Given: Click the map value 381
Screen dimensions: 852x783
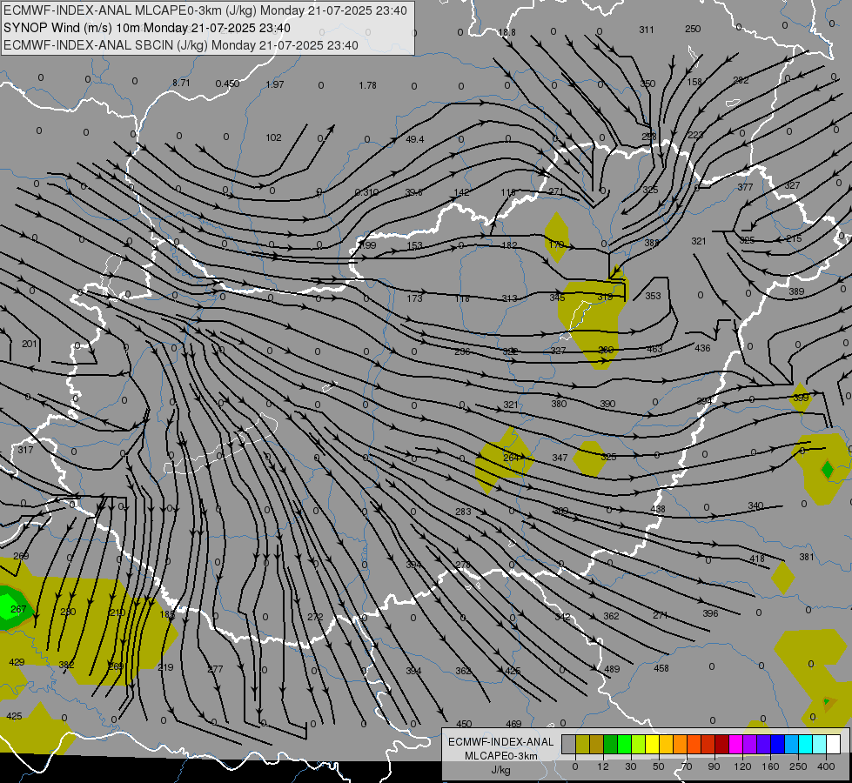Looking at the screenshot, I should click(x=807, y=557).
